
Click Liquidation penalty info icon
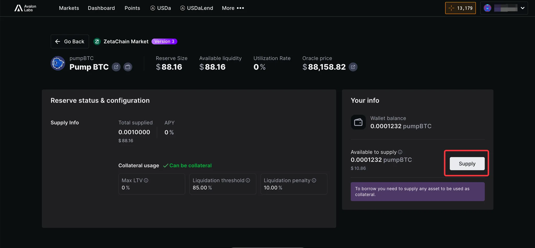click(314, 180)
